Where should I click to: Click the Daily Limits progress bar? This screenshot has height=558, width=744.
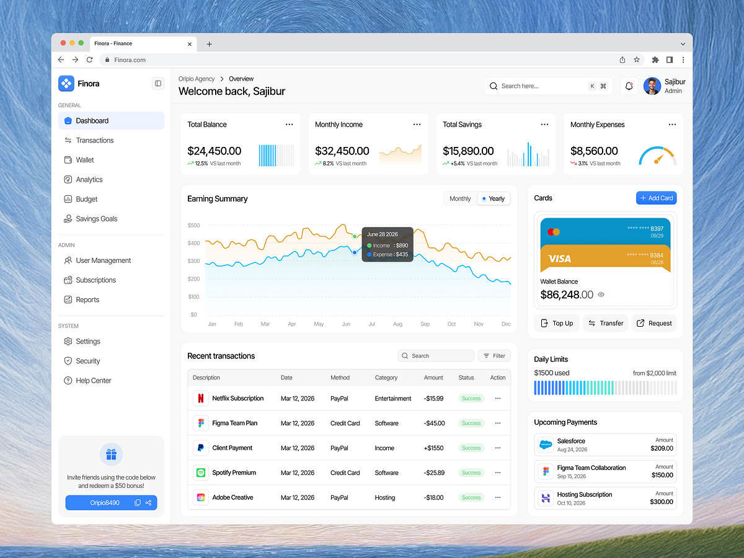point(605,387)
